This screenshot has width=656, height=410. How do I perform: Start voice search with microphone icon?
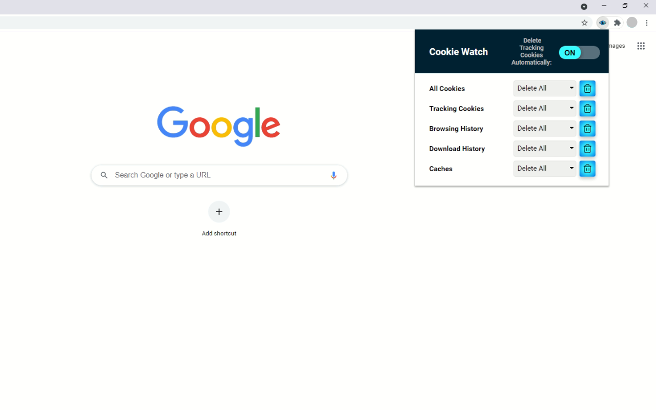334,175
